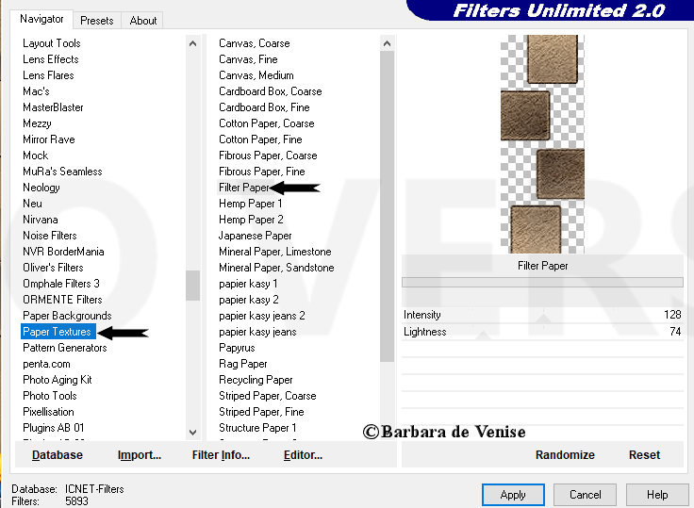Adjust the Intensity slider

click(x=542, y=315)
